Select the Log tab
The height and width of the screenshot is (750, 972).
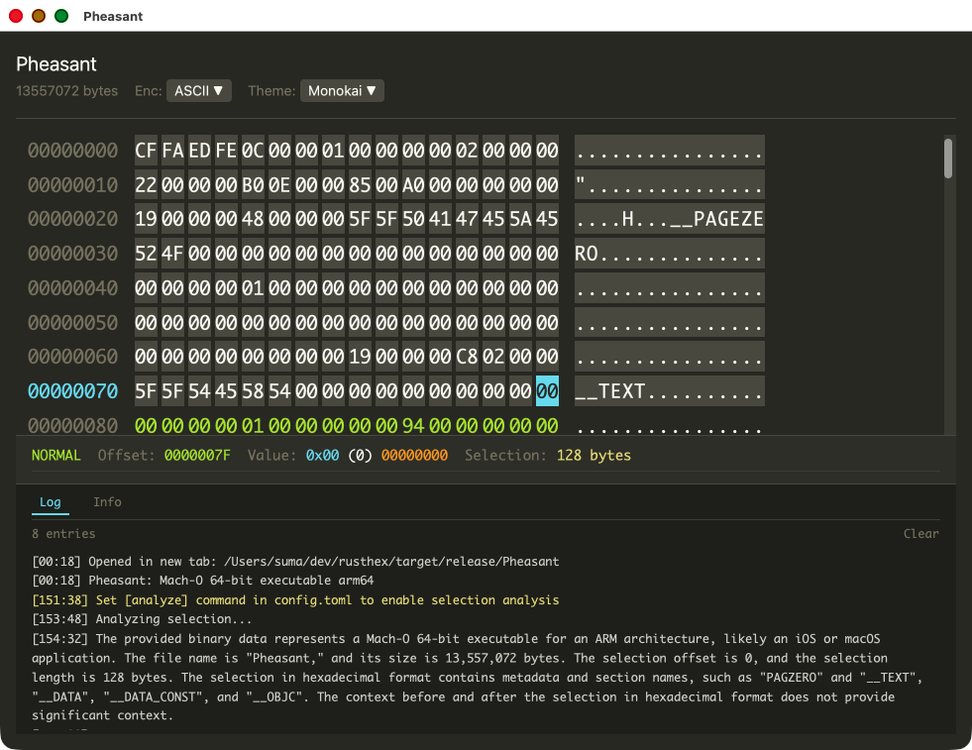[x=51, y=502]
